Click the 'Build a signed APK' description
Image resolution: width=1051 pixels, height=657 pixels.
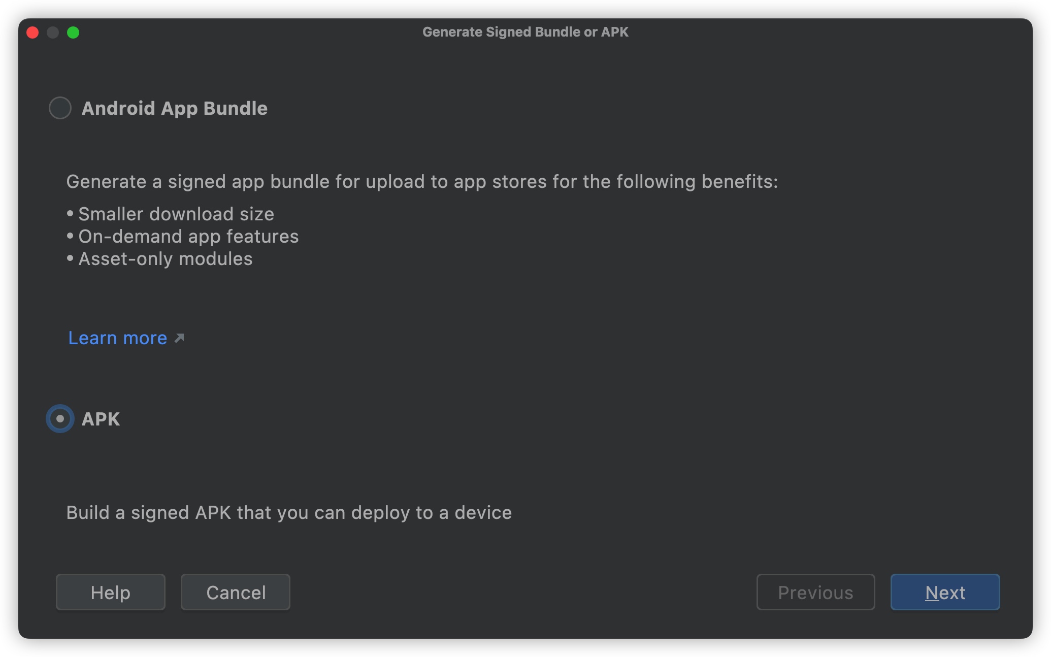(289, 513)
